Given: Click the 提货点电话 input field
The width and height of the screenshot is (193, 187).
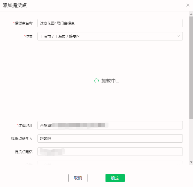Looking at the screenshot, I should click(110, 152).
